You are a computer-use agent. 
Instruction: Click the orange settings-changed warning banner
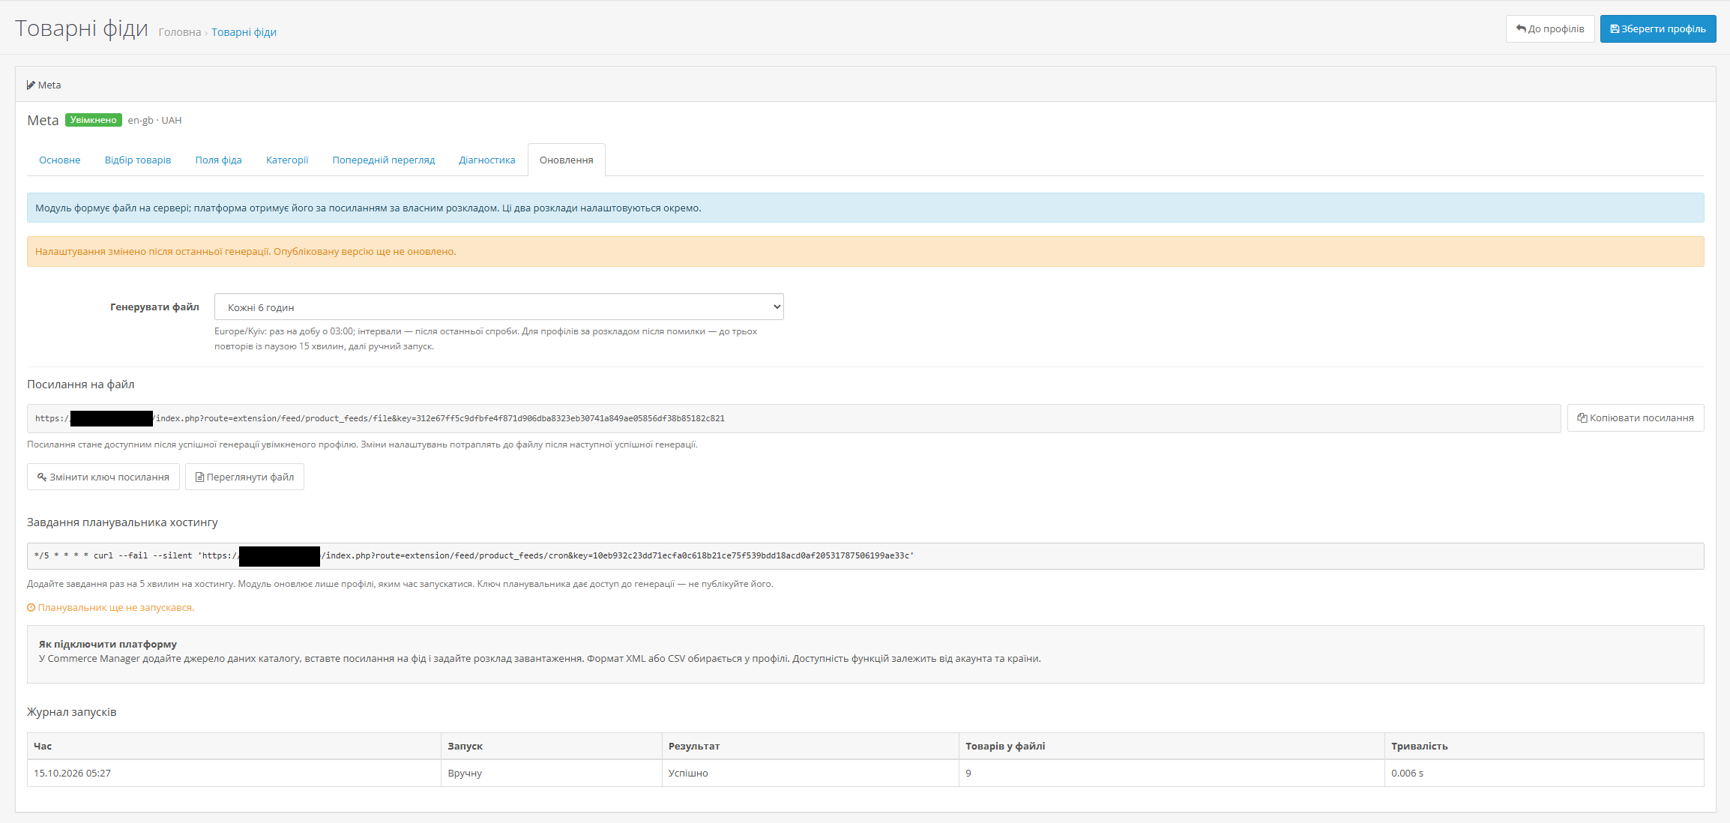click(x=866, y=251)
